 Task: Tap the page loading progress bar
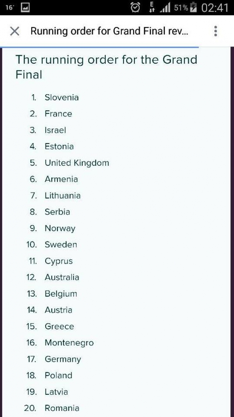coord(99,47)
